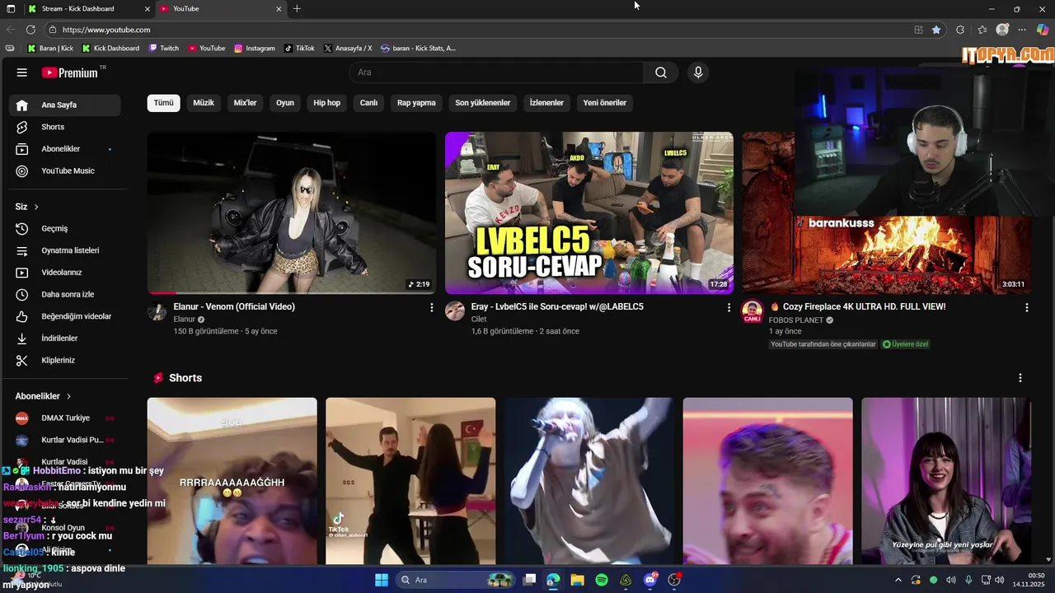Image resolution: width=1055 pixels, height=593 pixels.
Task: Open Daha sonra izle list
Action: [x=65, y=294]
